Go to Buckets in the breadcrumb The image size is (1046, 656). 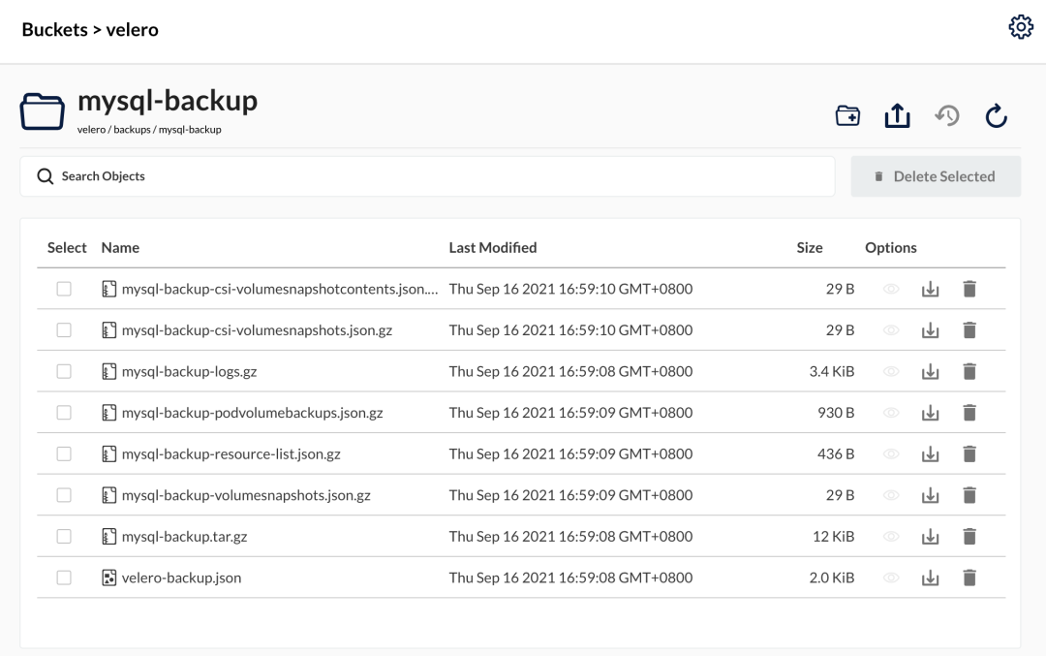tap(54, 29)
